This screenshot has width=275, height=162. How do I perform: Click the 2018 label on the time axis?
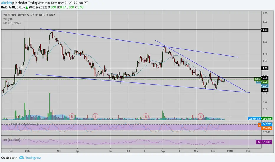tap(230, 151)
